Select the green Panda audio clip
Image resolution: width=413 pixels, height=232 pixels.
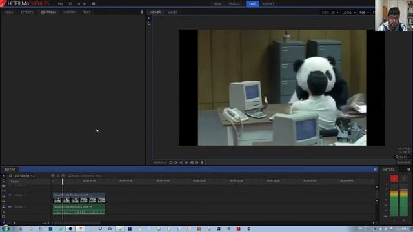click(x=79, y=209)
